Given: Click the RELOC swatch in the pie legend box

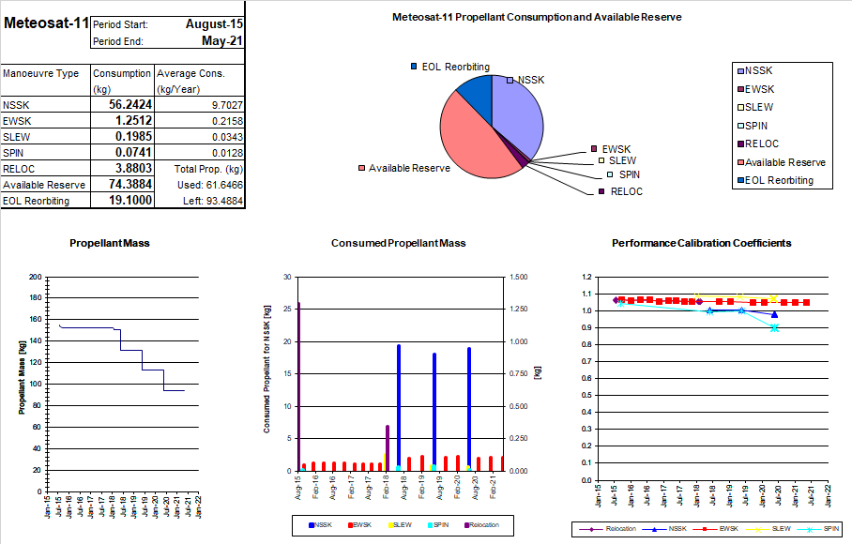Looking at the screenshot, I should click(740, 144).
